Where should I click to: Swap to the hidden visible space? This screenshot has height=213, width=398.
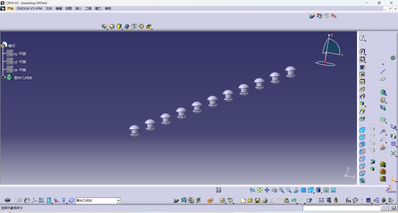(334, 190)
